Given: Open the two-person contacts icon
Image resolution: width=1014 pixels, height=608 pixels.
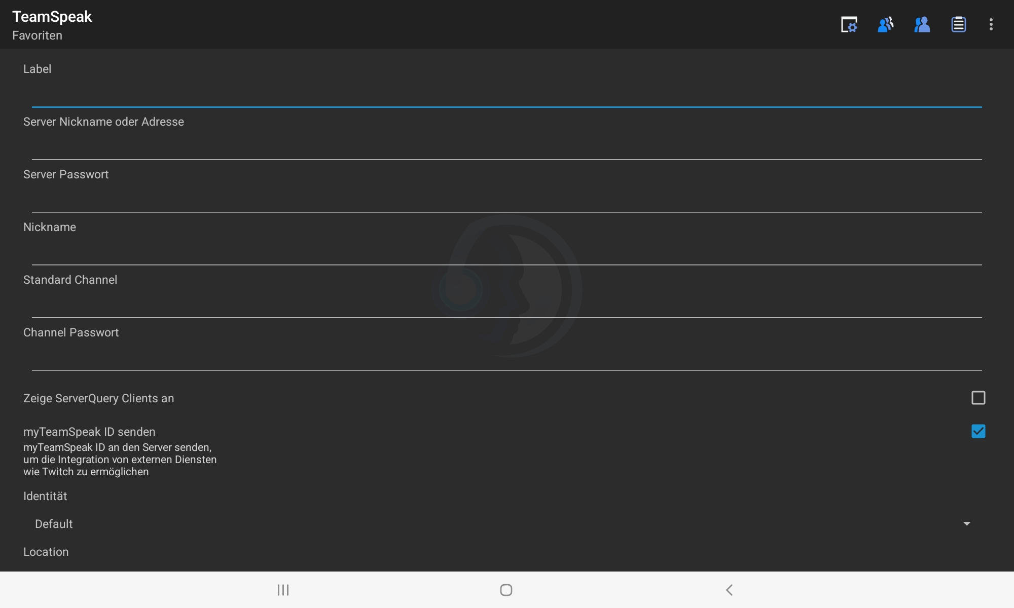Looking at the screenshot, I should (x=922, y=24).
